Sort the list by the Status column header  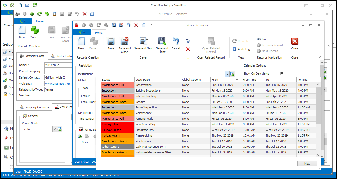[117, 80]
